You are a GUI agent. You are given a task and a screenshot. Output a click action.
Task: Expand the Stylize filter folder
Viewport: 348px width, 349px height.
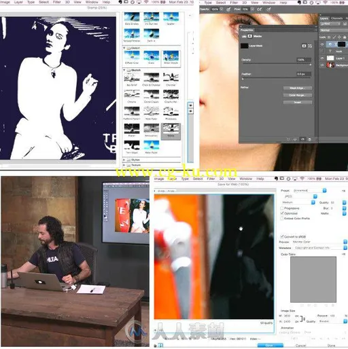124,160
